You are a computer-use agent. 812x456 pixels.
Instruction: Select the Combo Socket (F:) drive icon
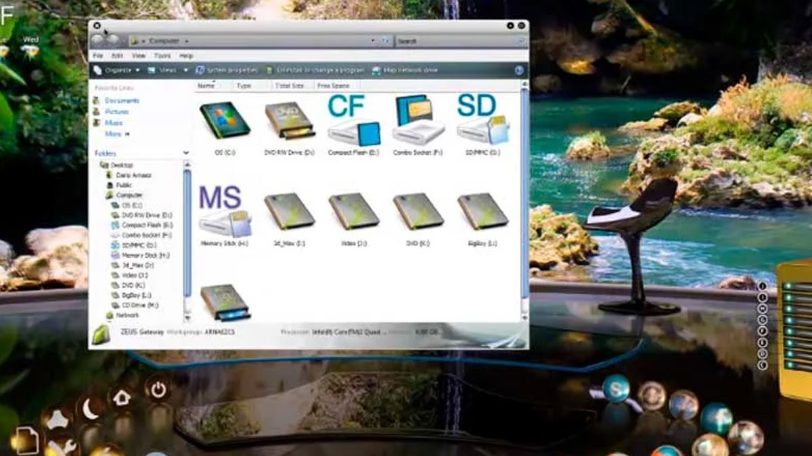point(418,122)
